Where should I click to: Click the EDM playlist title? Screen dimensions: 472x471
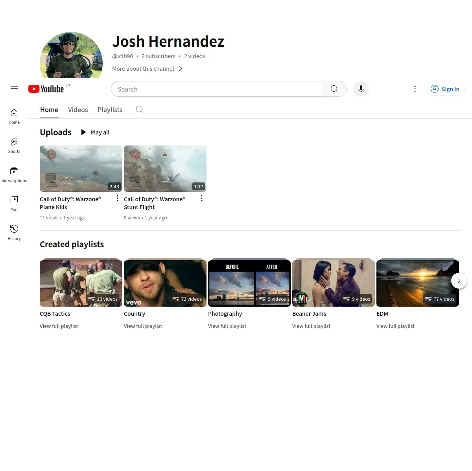pos(382,314)
